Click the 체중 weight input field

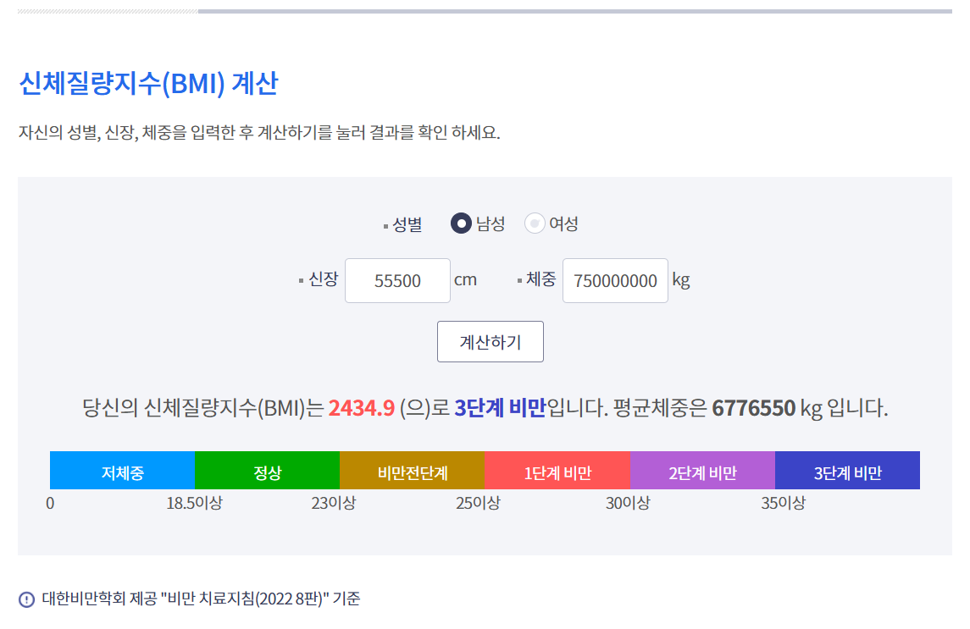coord(615,280)
